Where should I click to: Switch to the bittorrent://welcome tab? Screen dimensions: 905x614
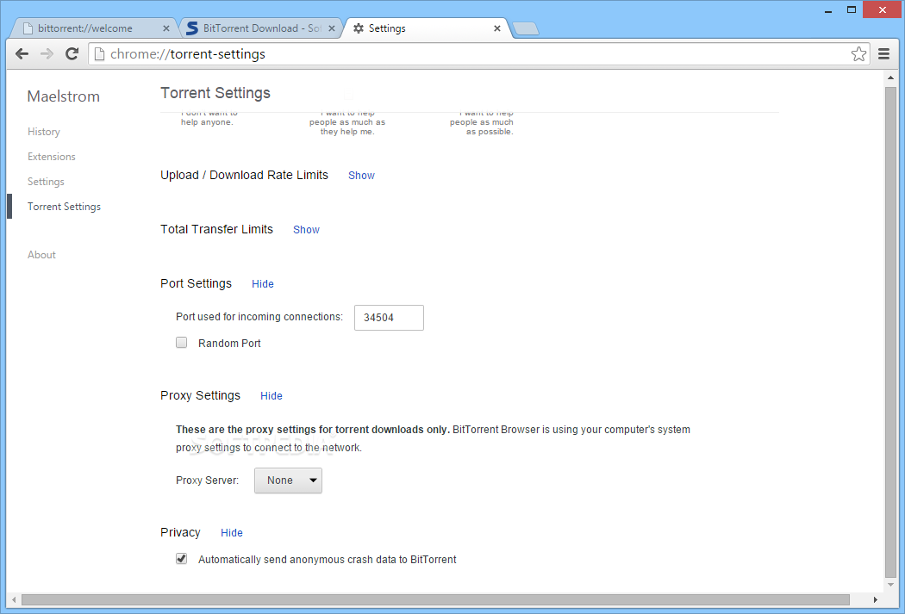[x=92, y=28]
